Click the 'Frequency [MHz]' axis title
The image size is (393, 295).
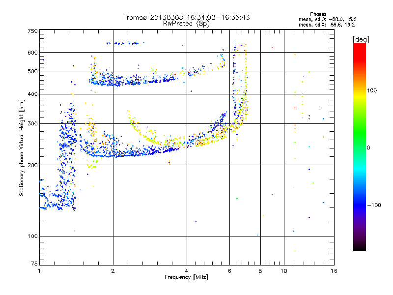coord(186,277)
